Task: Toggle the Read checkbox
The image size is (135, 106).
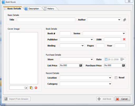Action: (x=116, y=78)
